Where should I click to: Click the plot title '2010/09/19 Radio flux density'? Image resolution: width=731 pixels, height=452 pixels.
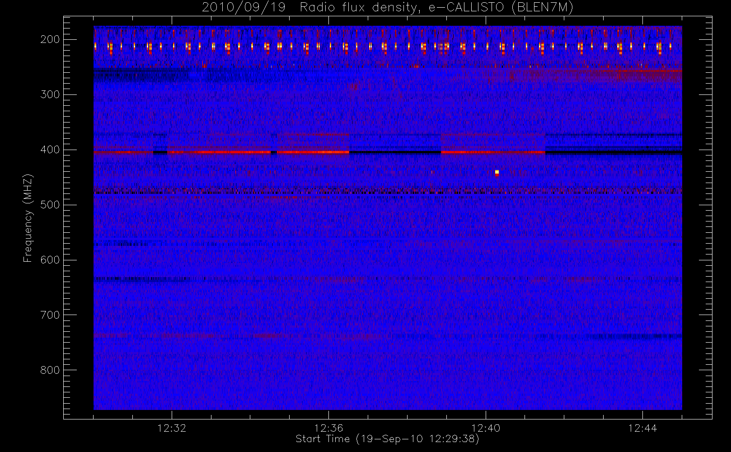click(387, 8)
